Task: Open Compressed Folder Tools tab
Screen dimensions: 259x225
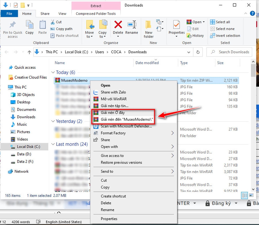Action: pyautogui.click(x=96, y=14)
